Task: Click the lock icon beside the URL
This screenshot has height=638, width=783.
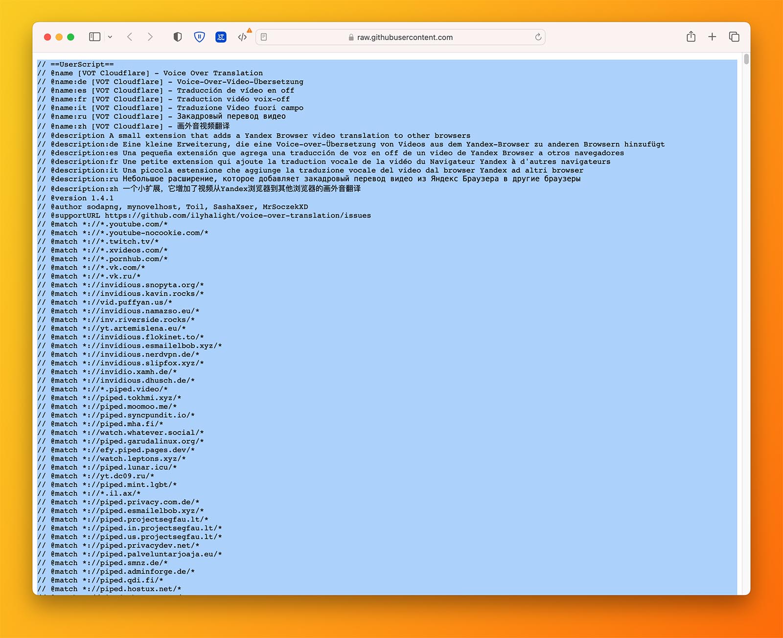Action: point(351,37)
